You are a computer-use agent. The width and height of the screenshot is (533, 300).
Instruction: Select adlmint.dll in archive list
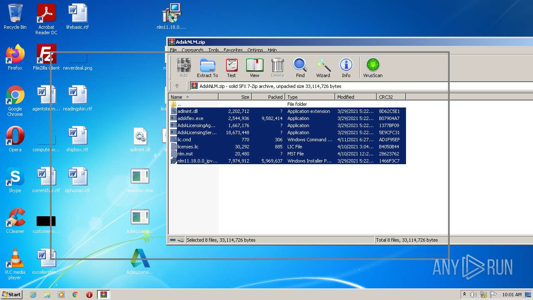pyautogui.click(x=287, y=111)
